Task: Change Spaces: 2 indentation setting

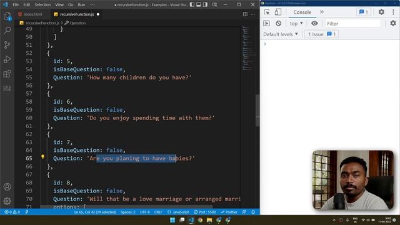Action: click(127, 212)
